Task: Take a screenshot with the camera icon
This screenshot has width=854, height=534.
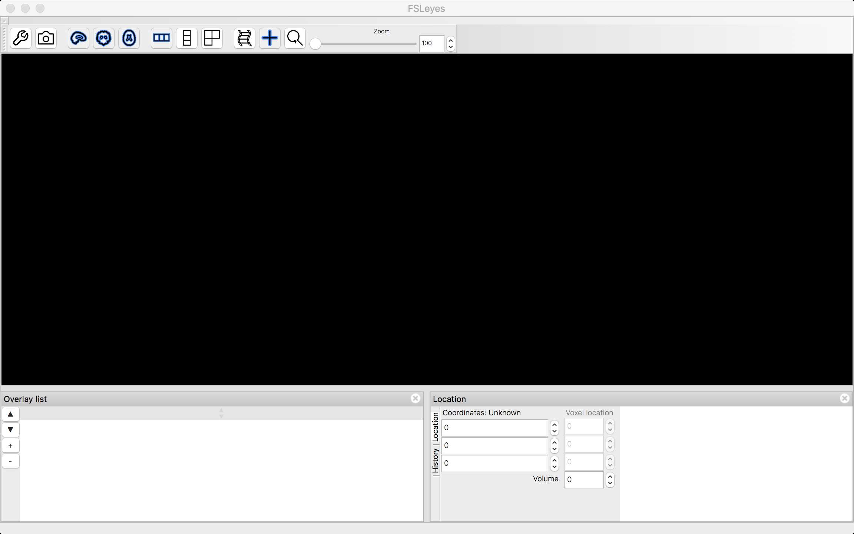Action: point(46,38)
